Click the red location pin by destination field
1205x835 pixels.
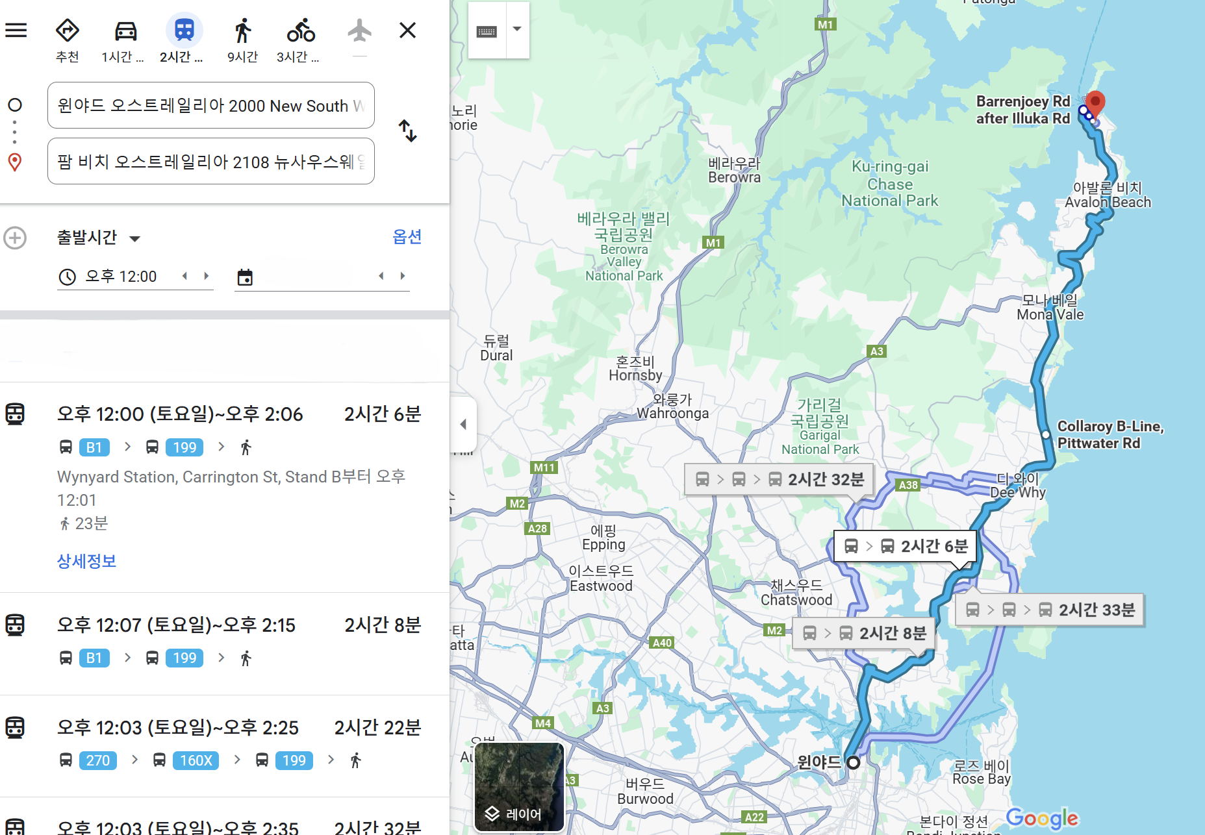14,162
